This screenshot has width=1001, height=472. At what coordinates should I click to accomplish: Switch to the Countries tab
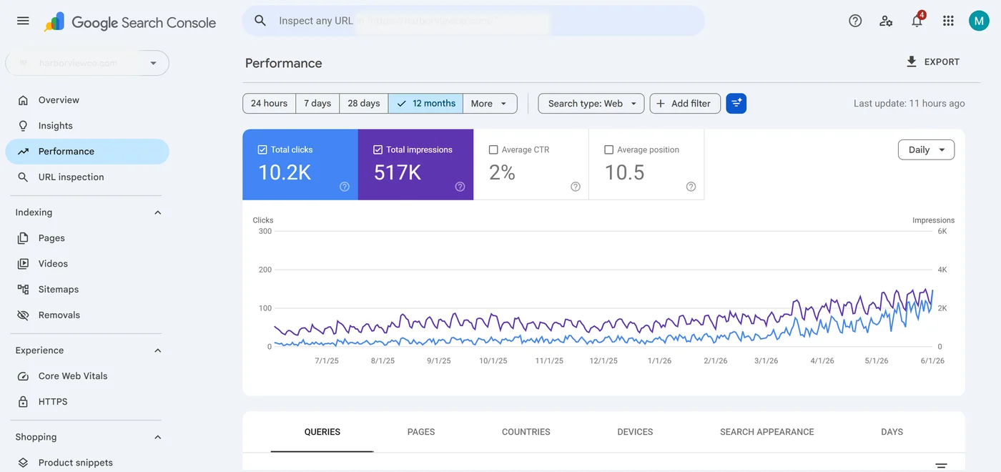pos(526,432)
